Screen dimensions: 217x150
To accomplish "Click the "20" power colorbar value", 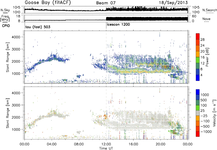I will (202, 51).
